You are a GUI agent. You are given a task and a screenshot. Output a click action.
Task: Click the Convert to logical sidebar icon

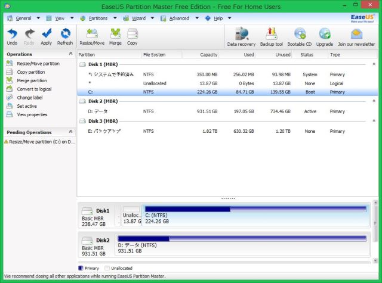10,89
